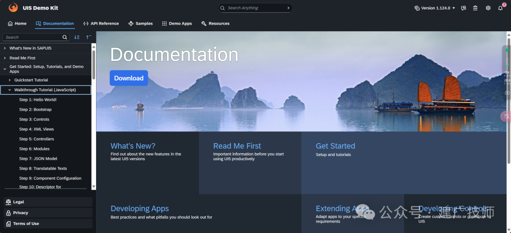Viewport: 511px width, 233px height.
Task: Collapse all tree nodes icon
Action: pos(88,37)
